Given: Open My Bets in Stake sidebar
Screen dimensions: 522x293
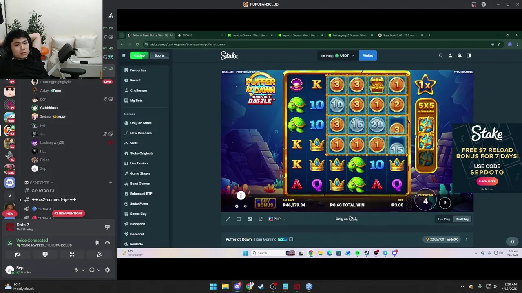Looking at the screenshot, I should coord(136,101).
